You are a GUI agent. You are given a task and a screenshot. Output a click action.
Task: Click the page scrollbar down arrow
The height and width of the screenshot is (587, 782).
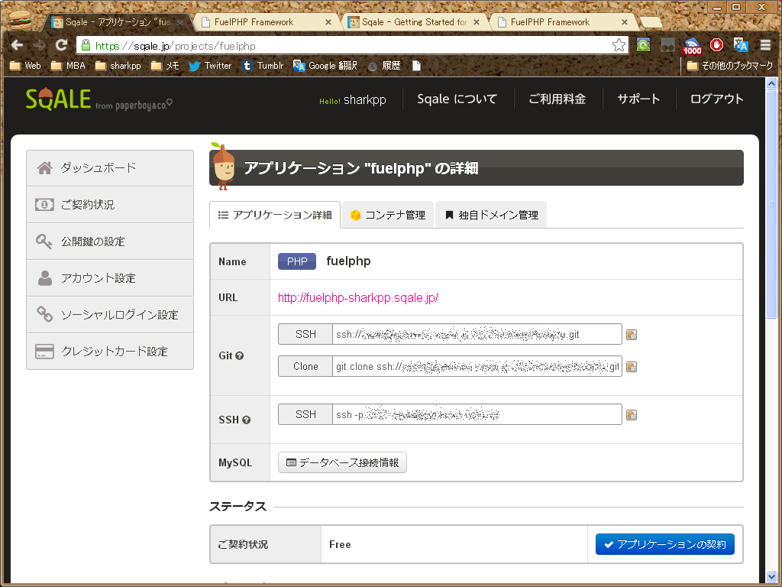pos(771,576)
